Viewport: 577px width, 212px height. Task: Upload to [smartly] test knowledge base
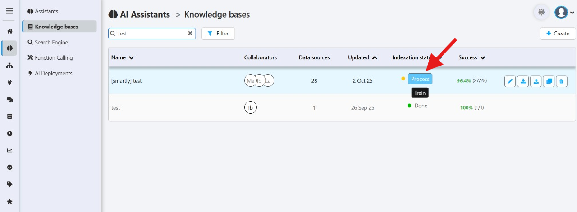[536, 81]
